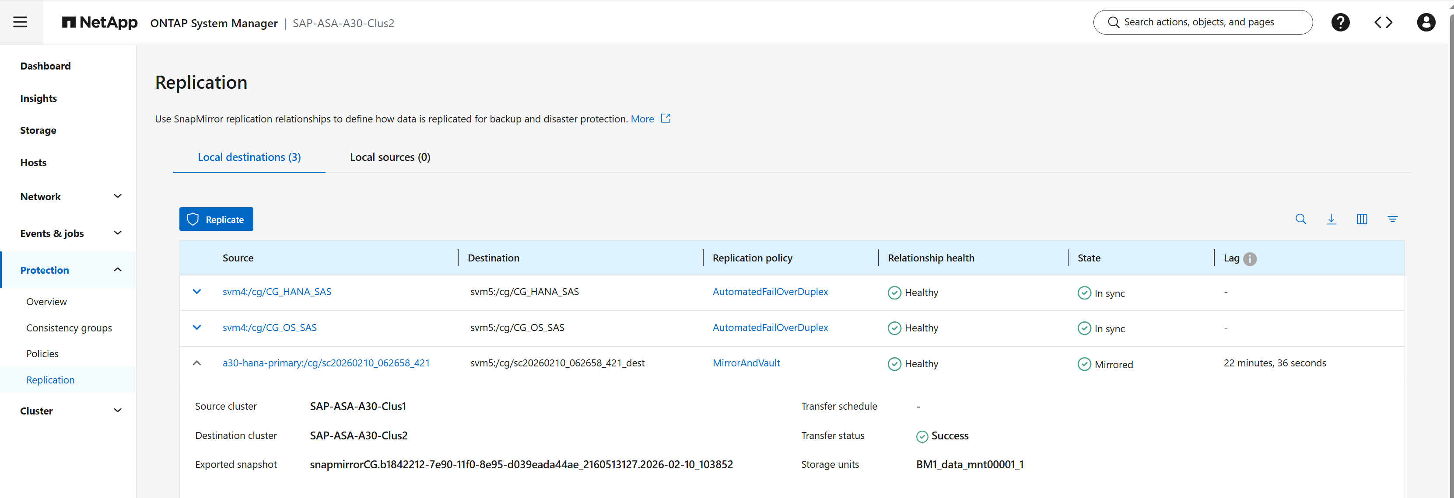The width and height of the screenshot is (1454, 498).
Task: Click the Transfer status Success check icon
Action: (x=922, y=436)
